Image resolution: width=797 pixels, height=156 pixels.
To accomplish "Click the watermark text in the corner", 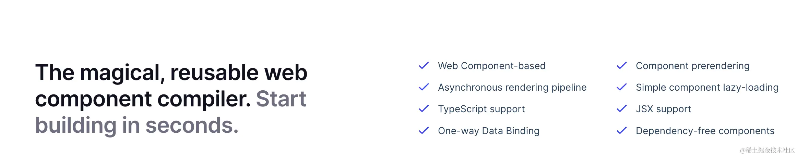I will [767, 150].
